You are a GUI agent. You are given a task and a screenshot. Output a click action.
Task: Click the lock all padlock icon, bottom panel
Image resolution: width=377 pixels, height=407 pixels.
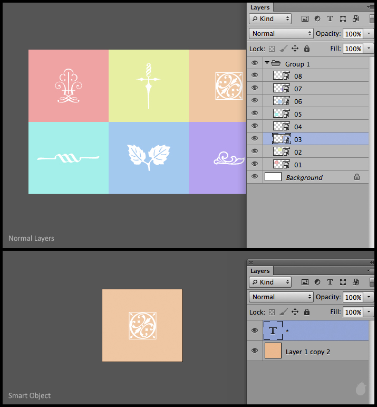(307, 312)
